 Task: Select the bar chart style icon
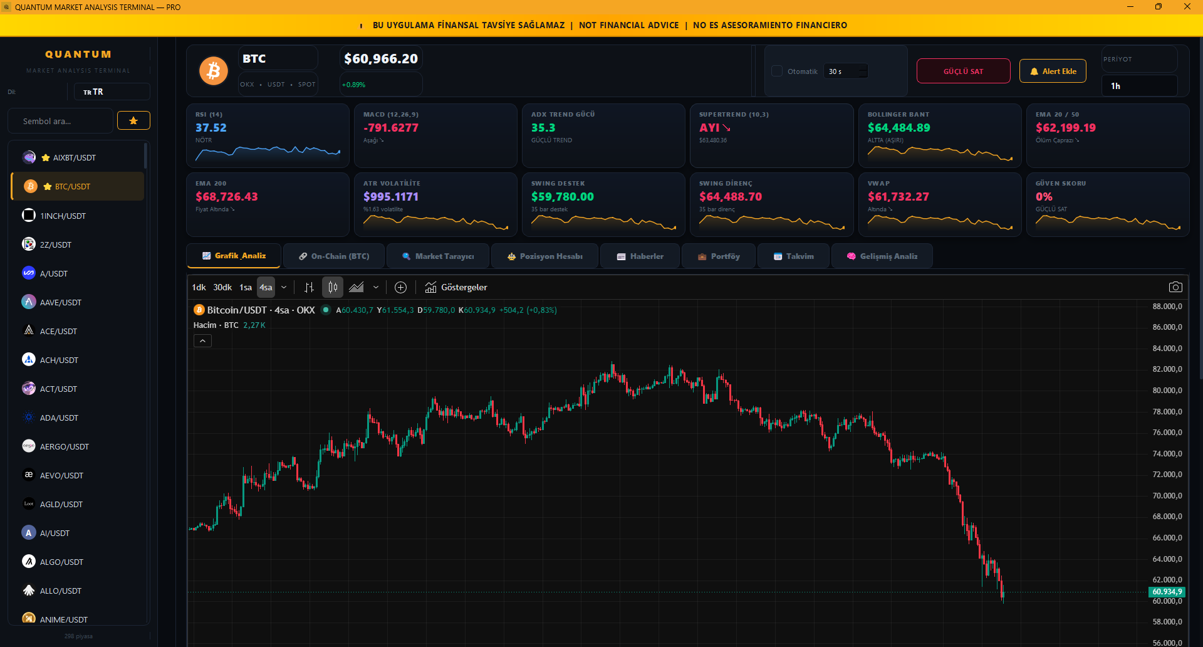point(309,287)
